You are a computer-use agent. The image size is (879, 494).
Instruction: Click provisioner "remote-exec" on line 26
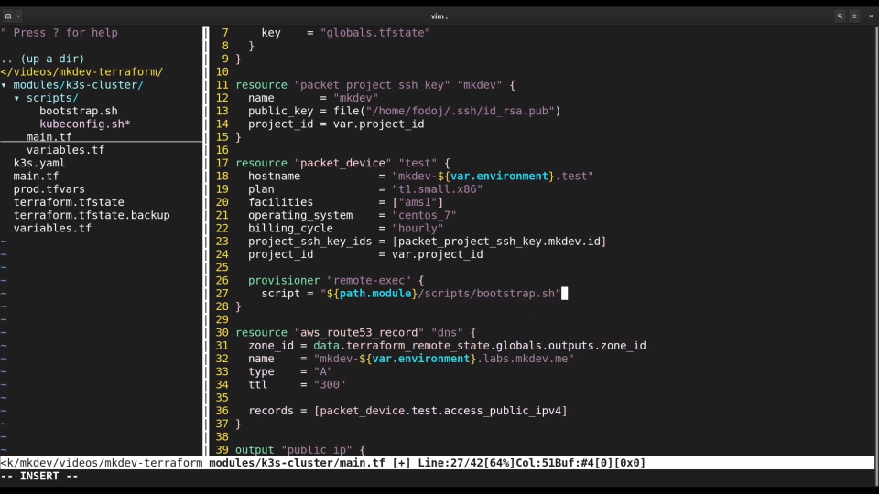point(329,281)
